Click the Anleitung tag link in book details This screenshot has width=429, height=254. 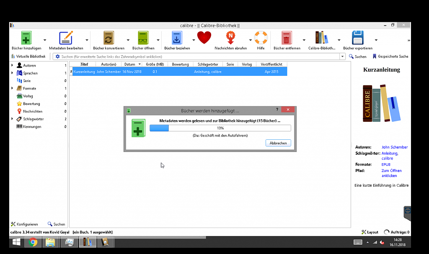pos(389,154)
